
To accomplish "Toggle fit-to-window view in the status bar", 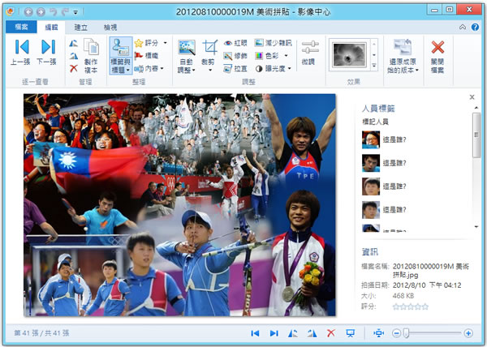I will click(378, 333).
